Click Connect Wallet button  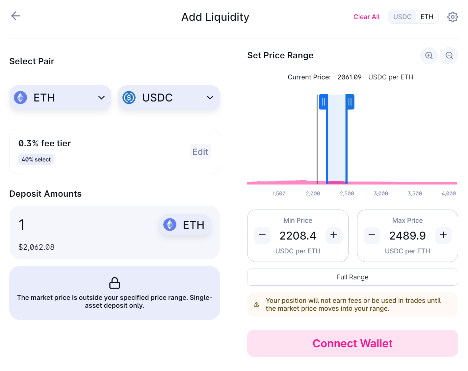(352, 343)
